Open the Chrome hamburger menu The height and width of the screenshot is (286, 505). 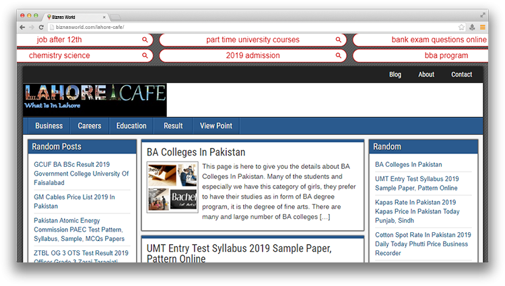coord(483,27)
